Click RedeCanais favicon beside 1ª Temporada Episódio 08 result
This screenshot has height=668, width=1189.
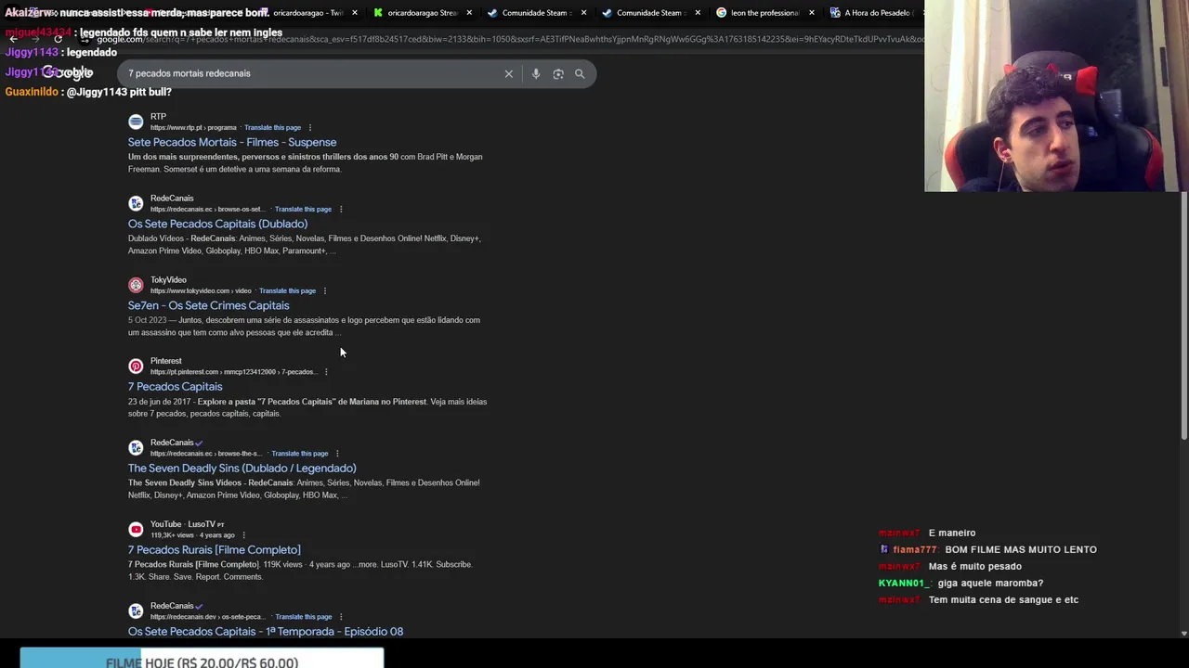[x=136, y=611]
